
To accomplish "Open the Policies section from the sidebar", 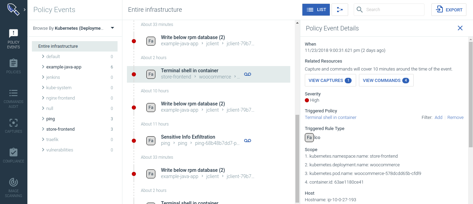I will coord(14,66).
